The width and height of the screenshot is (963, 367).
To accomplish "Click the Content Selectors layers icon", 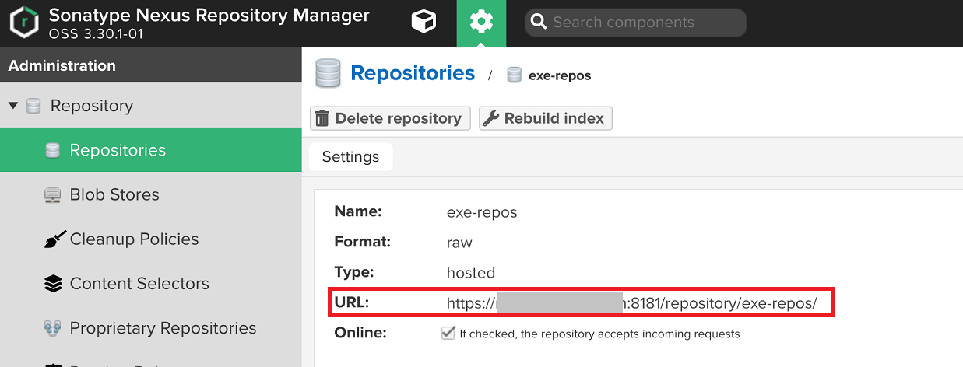I will tap(53, 284).
